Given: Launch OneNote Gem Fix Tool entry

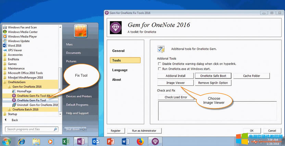Looking at the screenshot, I should 32,100.
